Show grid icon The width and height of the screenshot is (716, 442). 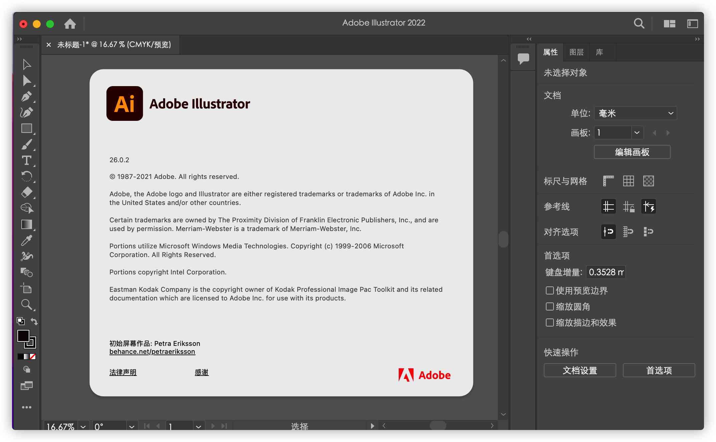629,181
